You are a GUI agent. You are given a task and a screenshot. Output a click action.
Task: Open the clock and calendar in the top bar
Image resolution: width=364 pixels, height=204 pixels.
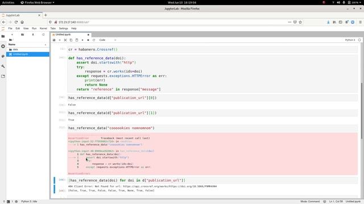(182, 2)
